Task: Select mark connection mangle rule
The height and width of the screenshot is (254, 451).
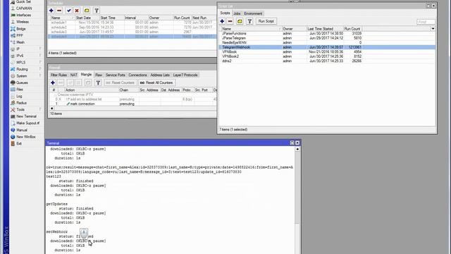Action: coord(132,104)
